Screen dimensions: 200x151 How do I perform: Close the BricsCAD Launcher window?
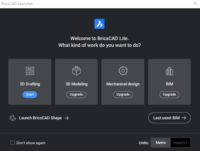(195, 3)
